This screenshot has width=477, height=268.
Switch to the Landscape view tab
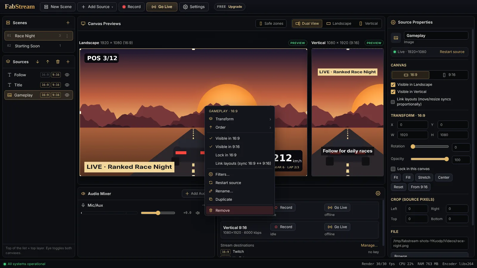[339, 24]
